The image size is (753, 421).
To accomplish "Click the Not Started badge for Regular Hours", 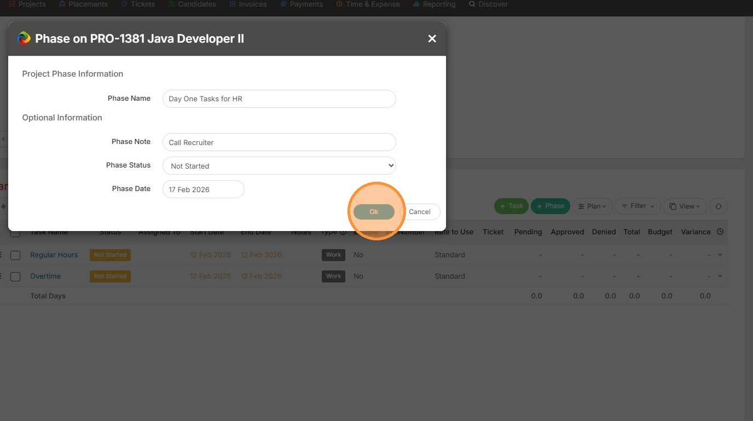I will 110,255.
